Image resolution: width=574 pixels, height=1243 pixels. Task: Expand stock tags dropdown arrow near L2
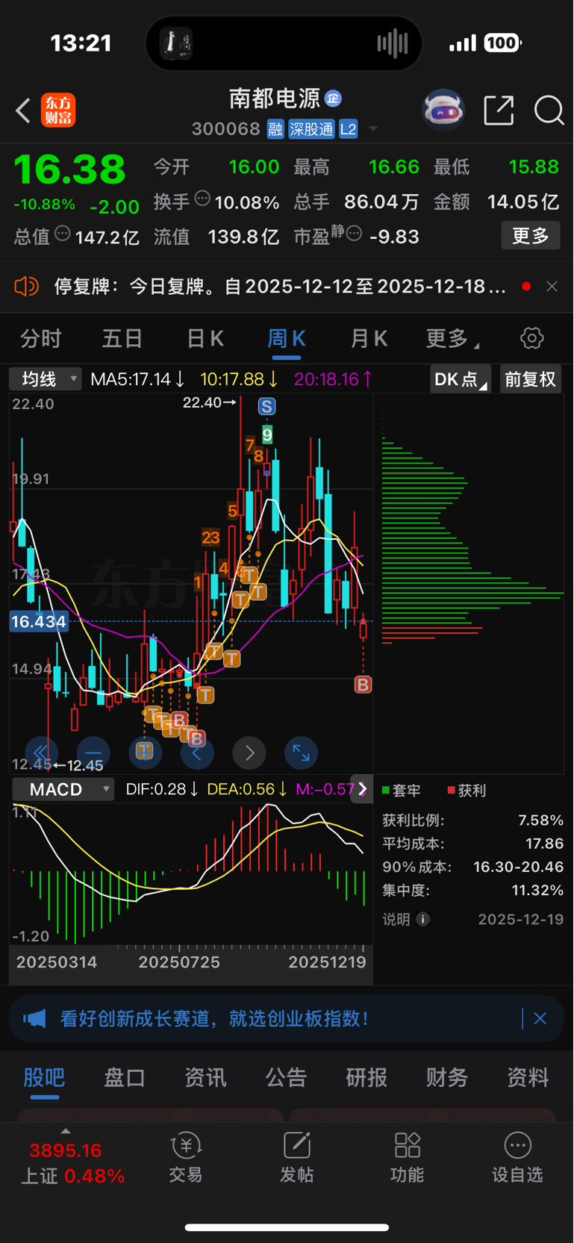(x=373, y=129)
